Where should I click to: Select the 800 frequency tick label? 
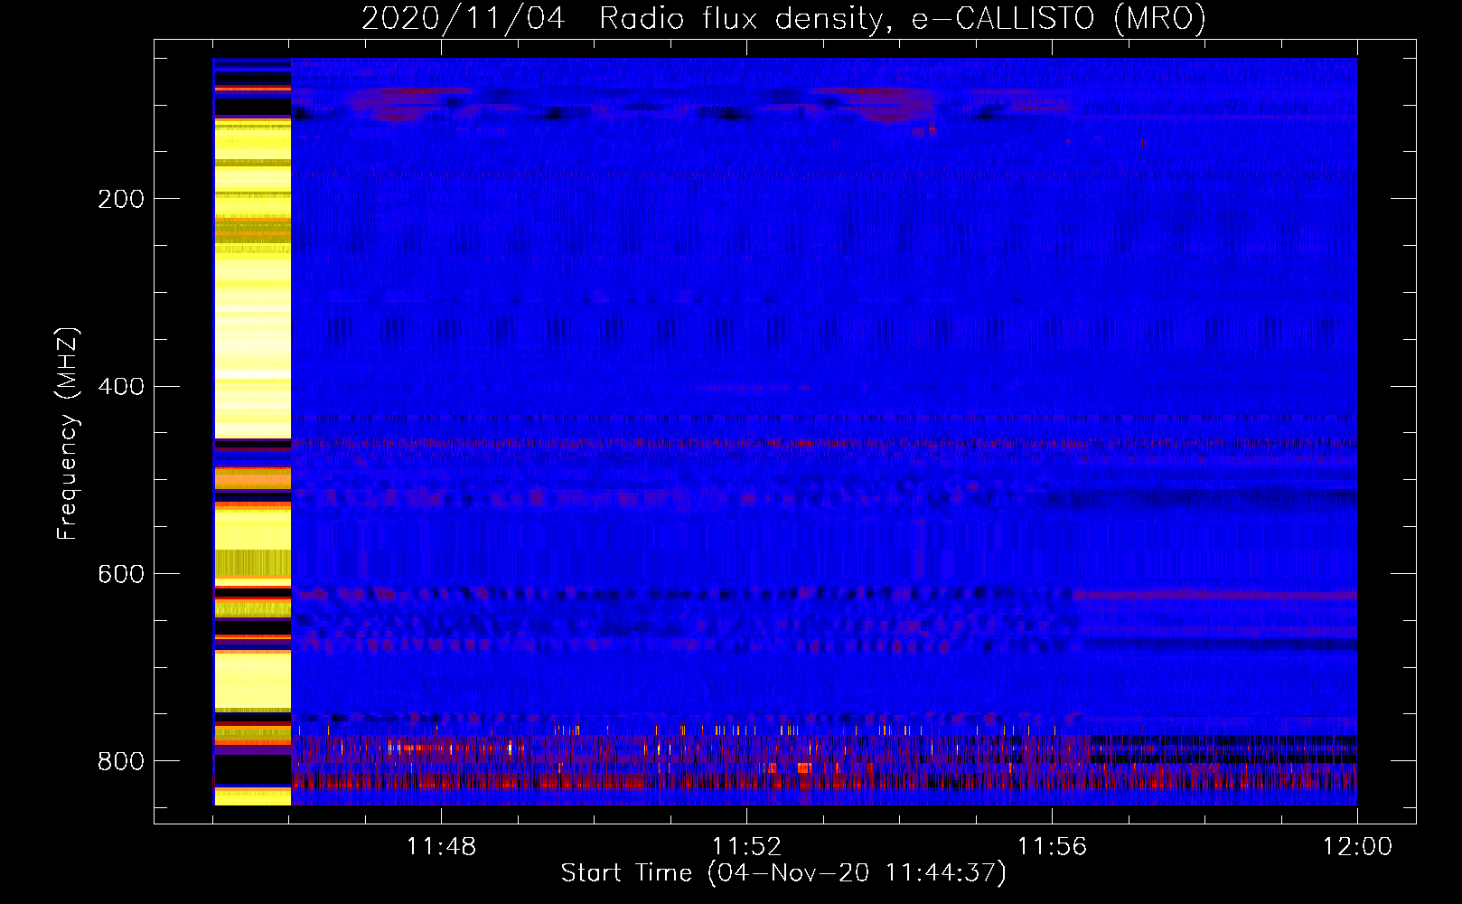[120, 761]
